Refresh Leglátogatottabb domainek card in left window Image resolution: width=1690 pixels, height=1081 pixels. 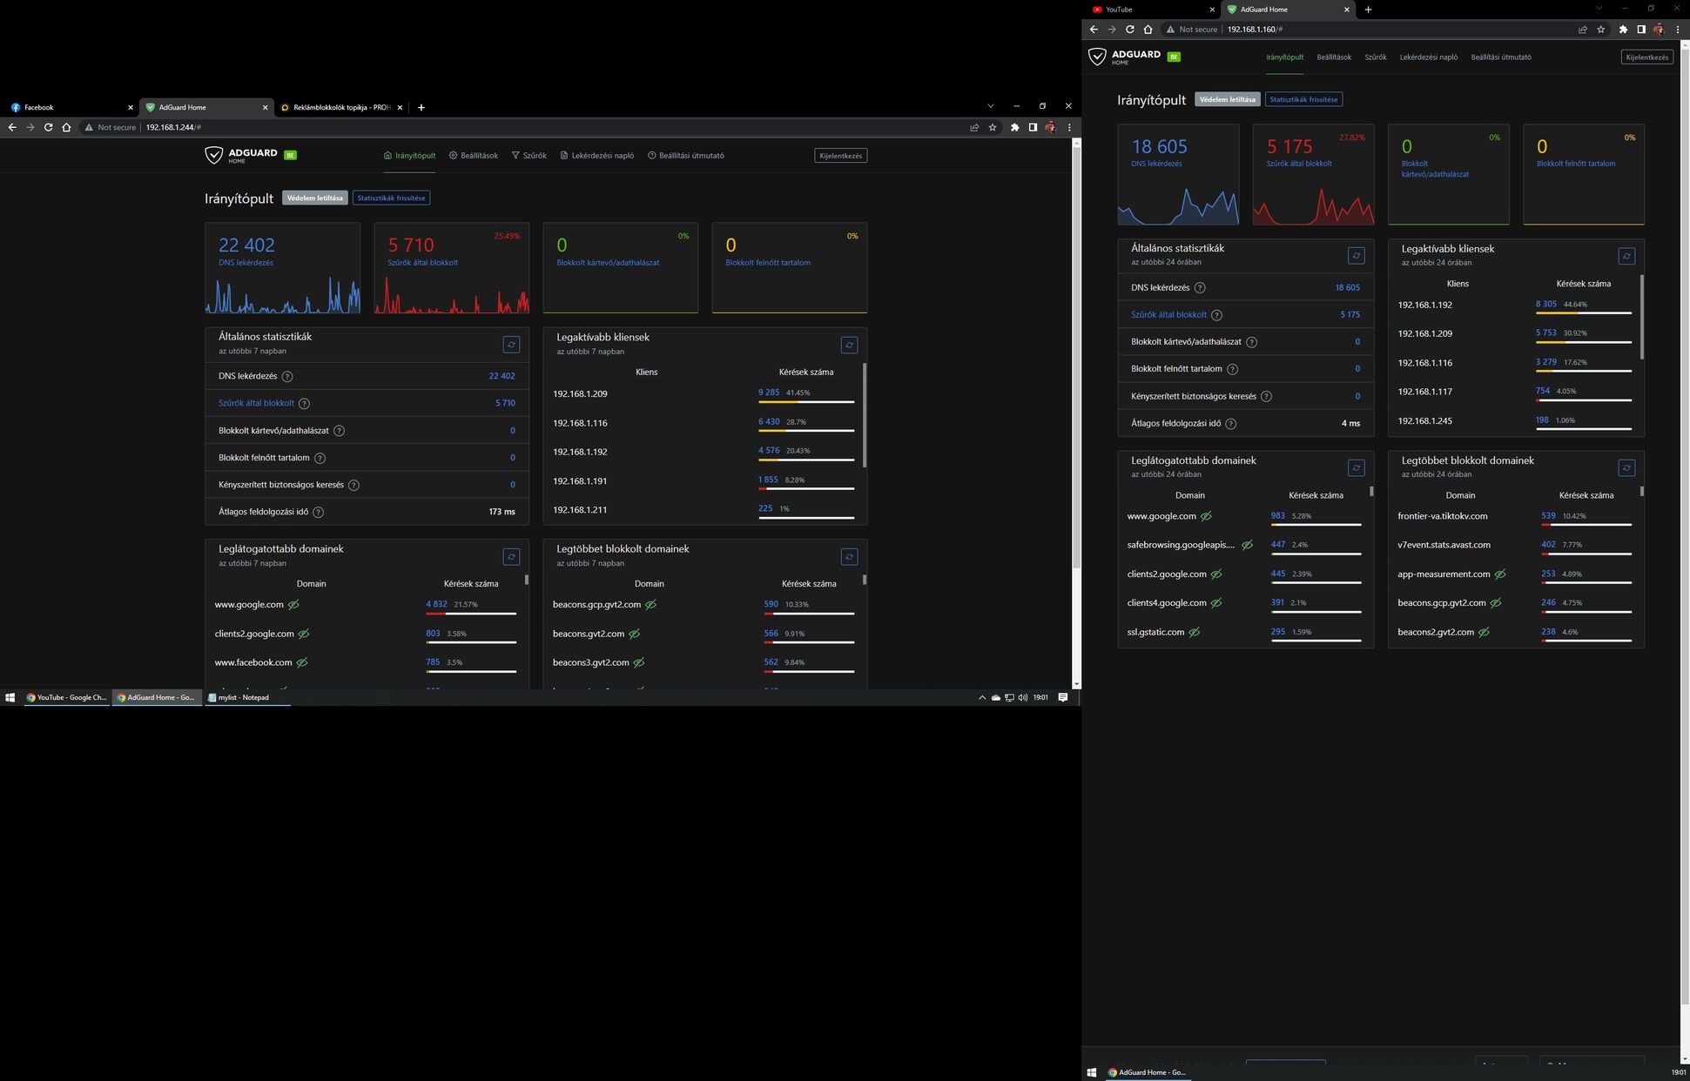click(511, 557)
